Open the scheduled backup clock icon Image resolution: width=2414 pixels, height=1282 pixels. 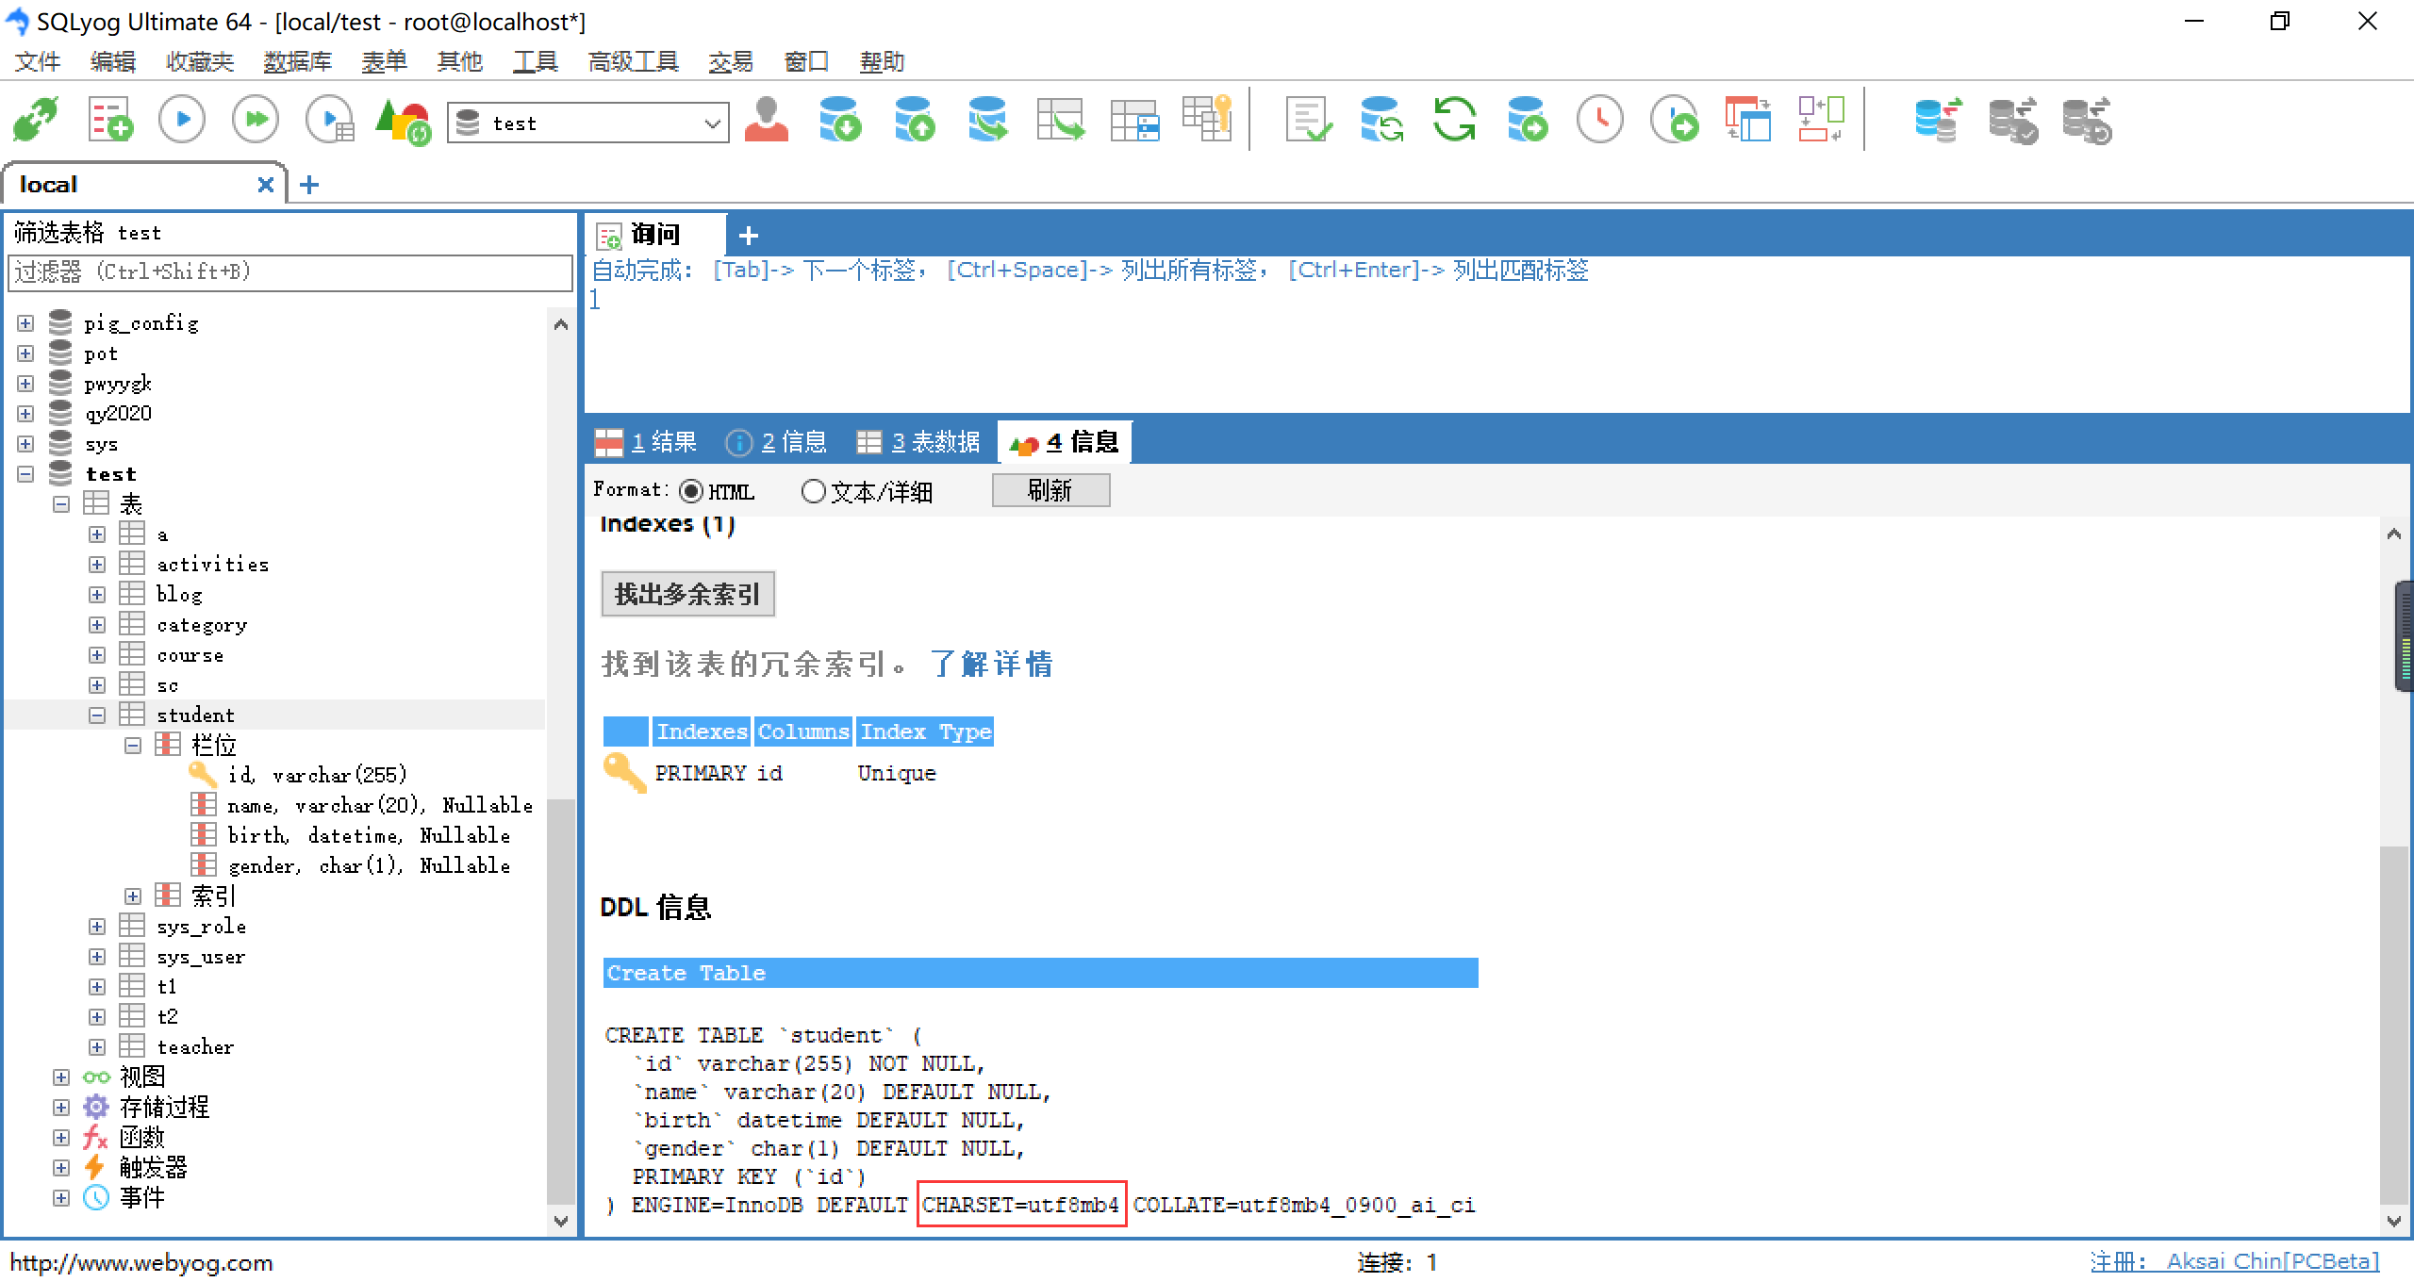[1600, 121]
